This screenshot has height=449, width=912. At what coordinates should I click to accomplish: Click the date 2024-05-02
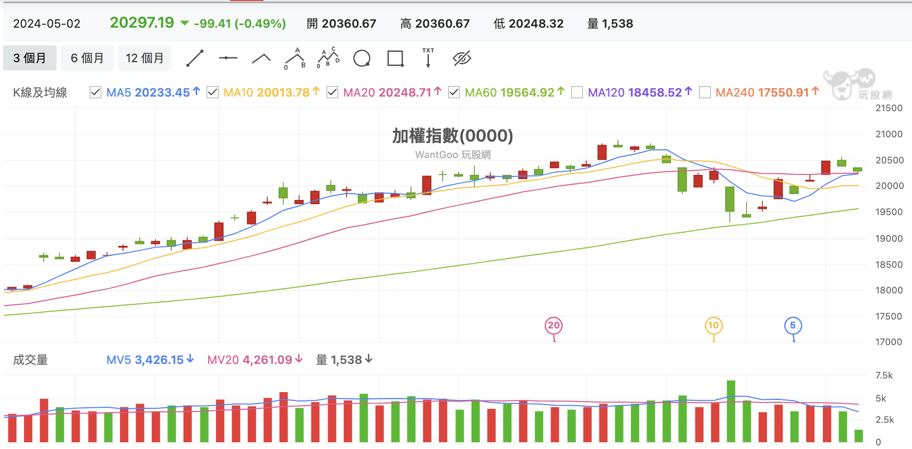47,23
